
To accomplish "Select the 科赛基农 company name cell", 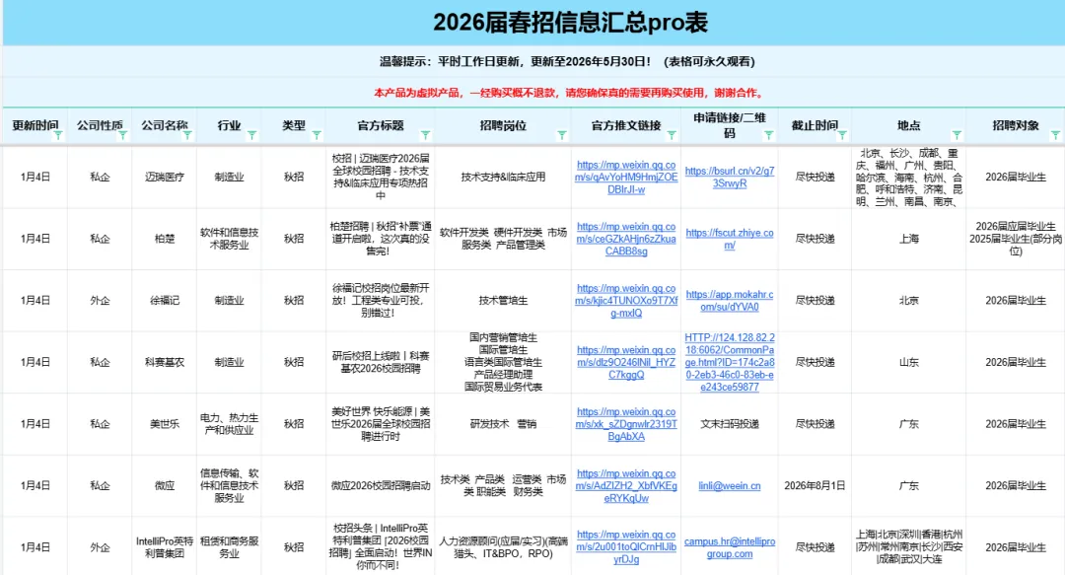I will click(x=165, y=362).
